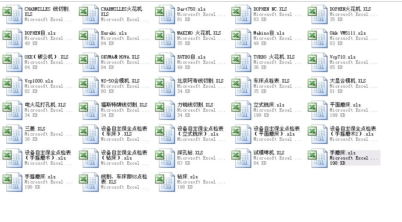Click the 立式铣床.xls Excel icon
402x222 pixels.
tap(241, 110)
